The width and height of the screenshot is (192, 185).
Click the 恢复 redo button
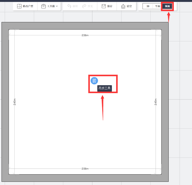[88, 6]
